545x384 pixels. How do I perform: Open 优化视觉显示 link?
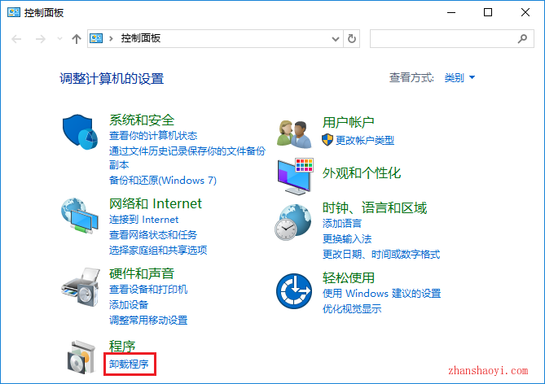tap(352, 308)
